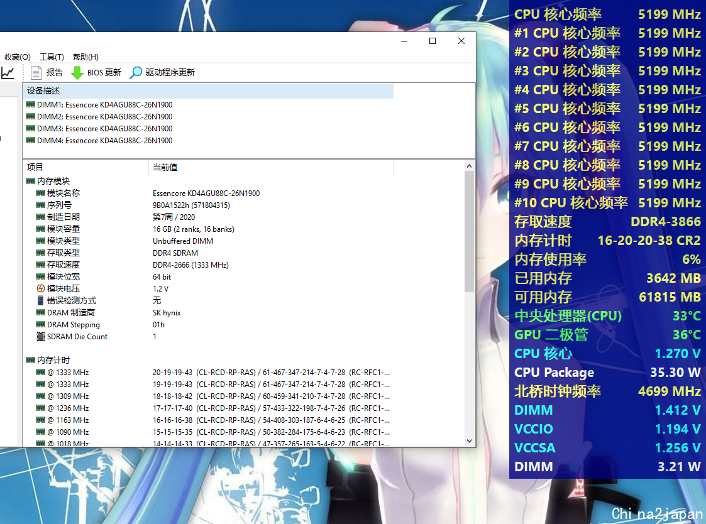The image size is (706, 524).
Task: Click the icon next to DRAM Stepping
Action: pos(40,325)
